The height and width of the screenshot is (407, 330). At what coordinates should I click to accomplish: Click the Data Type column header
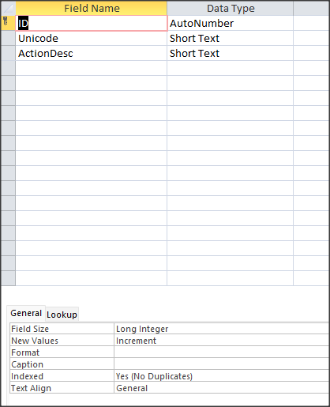pos(230,8)
